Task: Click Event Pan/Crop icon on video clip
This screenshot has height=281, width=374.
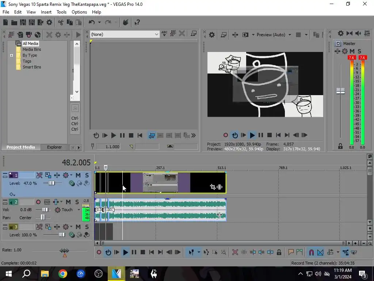Action: (213, 187)
